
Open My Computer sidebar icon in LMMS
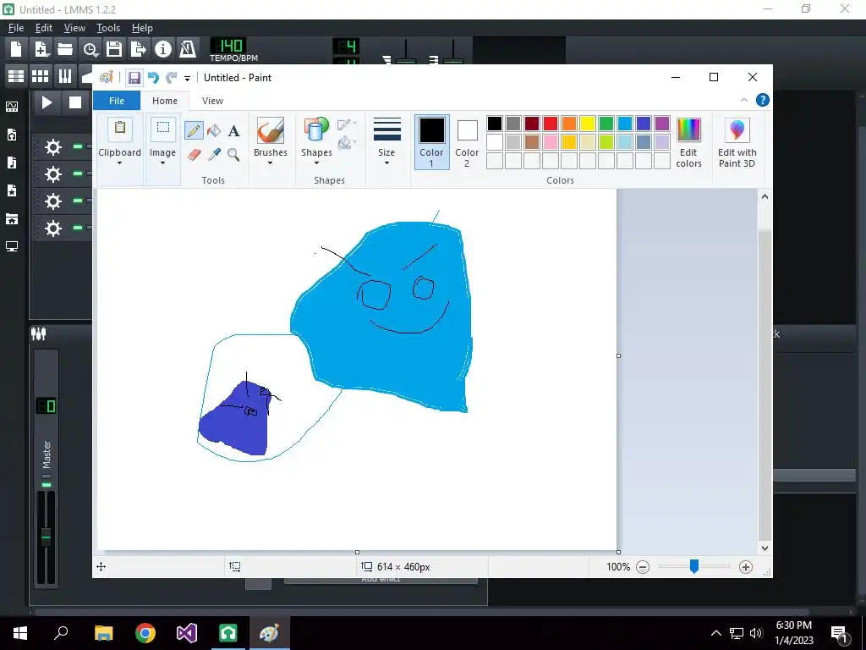(x=12, y=246)
